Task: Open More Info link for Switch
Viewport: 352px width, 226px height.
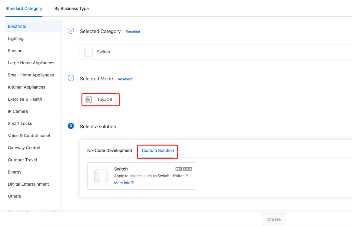Action: click(x=124, y=183)
